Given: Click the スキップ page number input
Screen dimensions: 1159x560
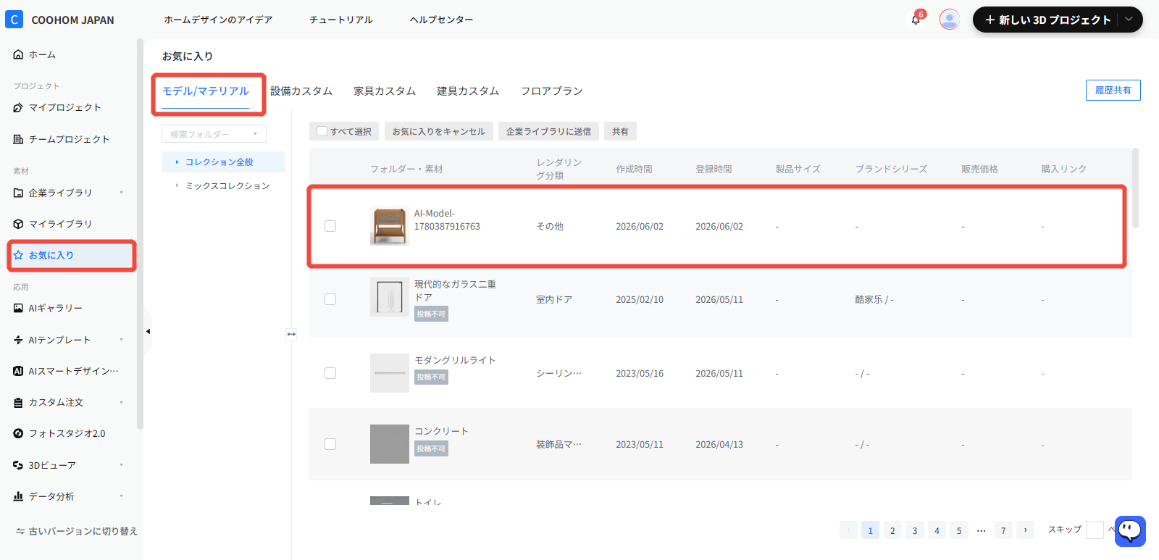Looking at the screenshot, I should (x=1095, y=530).
